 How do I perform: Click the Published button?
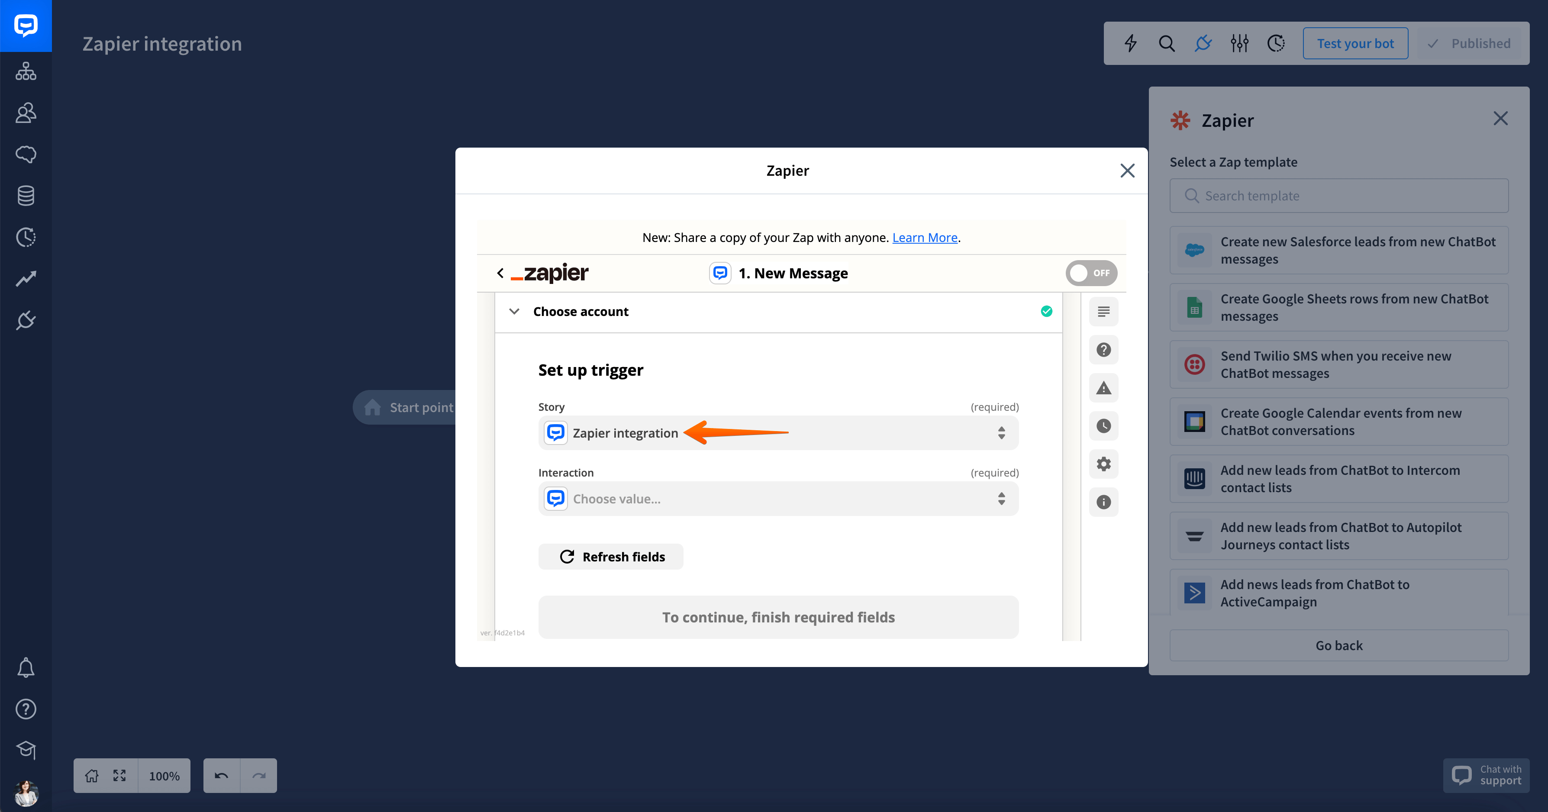click(x=1469, y=43)
